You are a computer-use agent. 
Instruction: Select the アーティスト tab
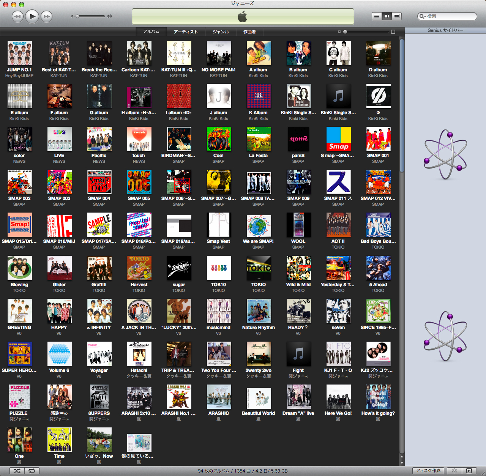tap(186, 32)
